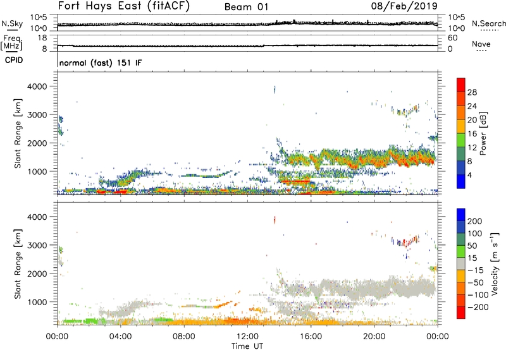The width and height of the screenshot is (506, 350).
Task: Click the "16" label on Power color bar
Action: pyautogui.click(x=472, y=134)
